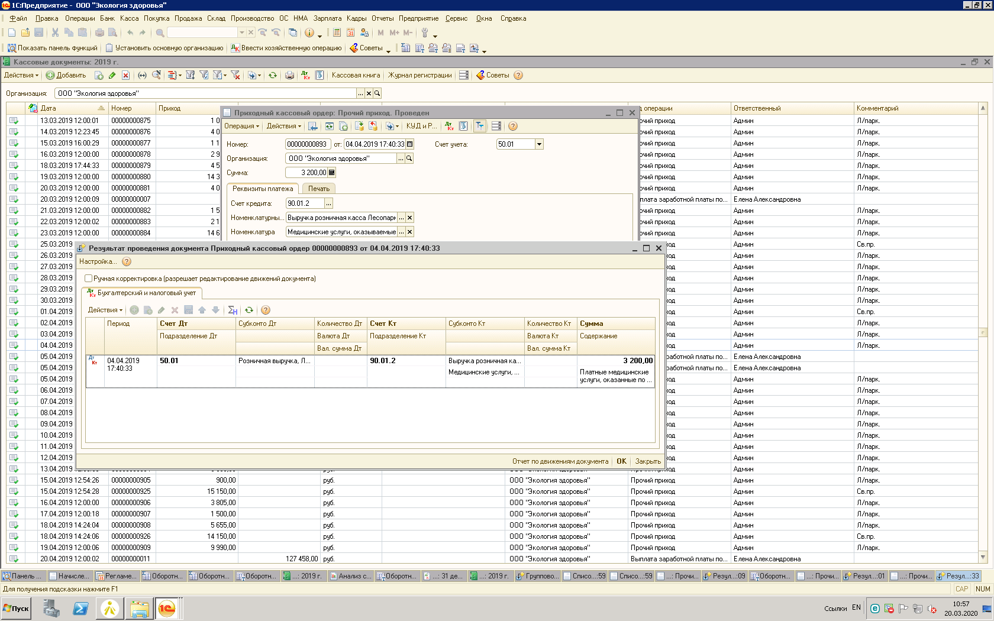Click refresh icon in posting result toolbar
This screenshot has height=621, width=994.
point(249,310)
